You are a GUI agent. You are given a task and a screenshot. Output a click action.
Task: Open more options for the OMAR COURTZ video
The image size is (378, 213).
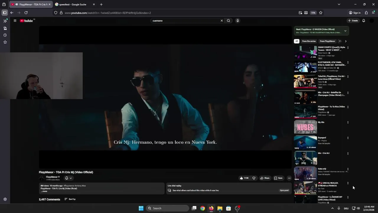click(348, 47)
